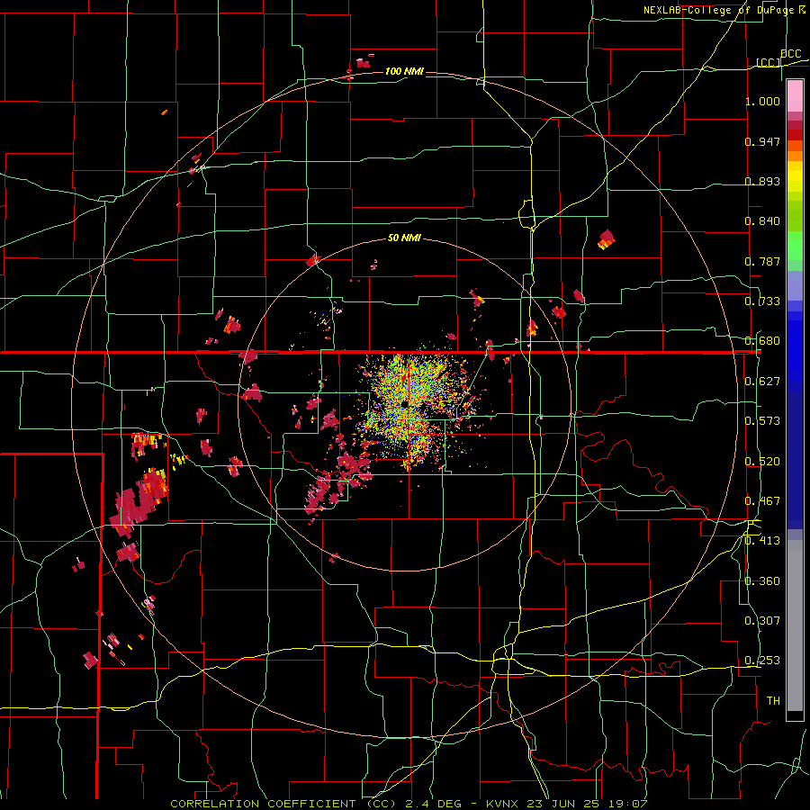810x810 pixels.
Task: Click the 100 NMI range ring label
Action: tap(404, 71)
